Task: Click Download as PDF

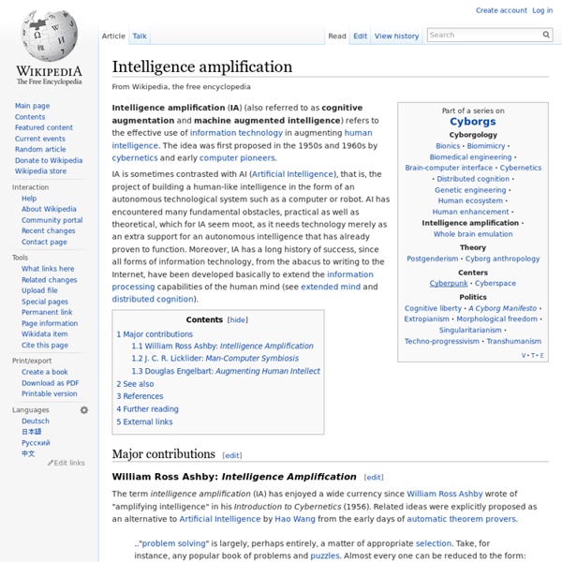Action: (51, 383)
